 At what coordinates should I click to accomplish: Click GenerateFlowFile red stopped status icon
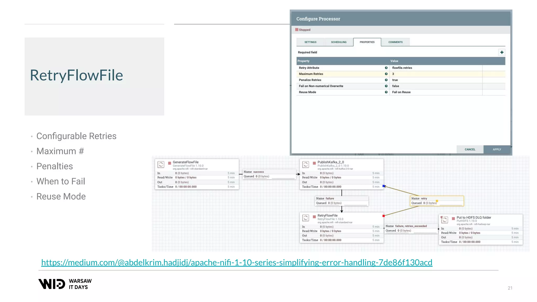point(169,163)
